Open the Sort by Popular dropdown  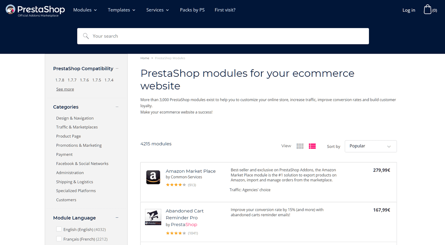coord(370,146)
